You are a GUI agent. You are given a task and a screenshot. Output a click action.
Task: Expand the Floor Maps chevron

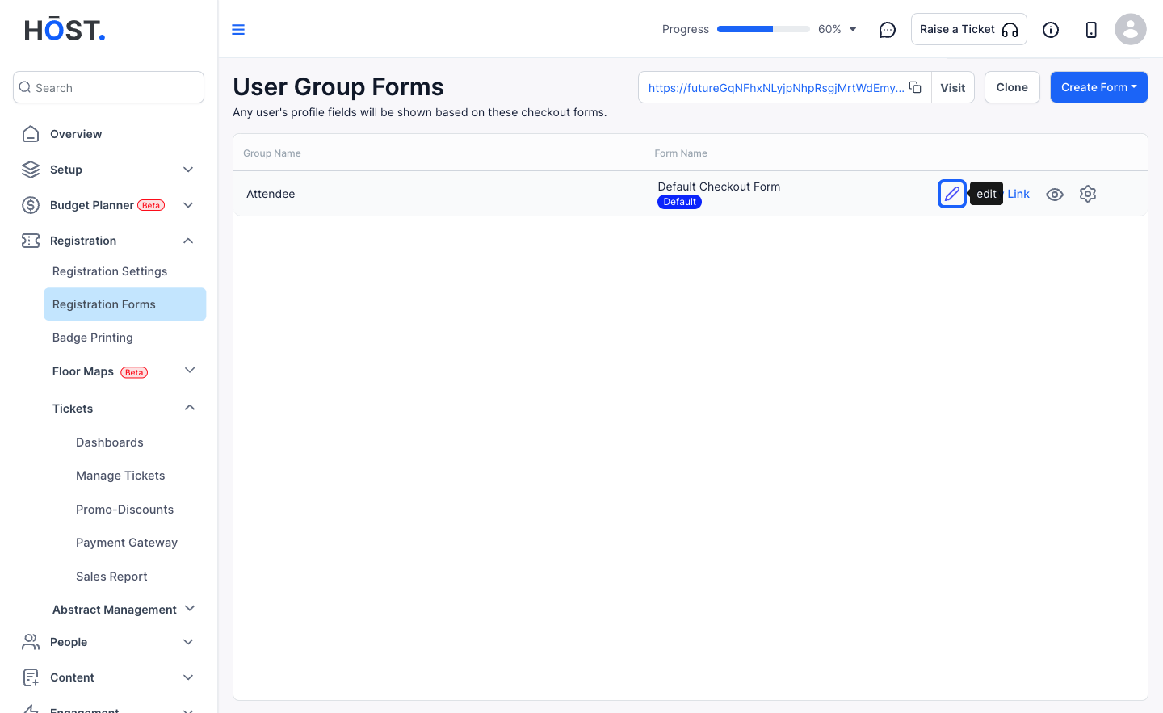(x=190, y=371)
